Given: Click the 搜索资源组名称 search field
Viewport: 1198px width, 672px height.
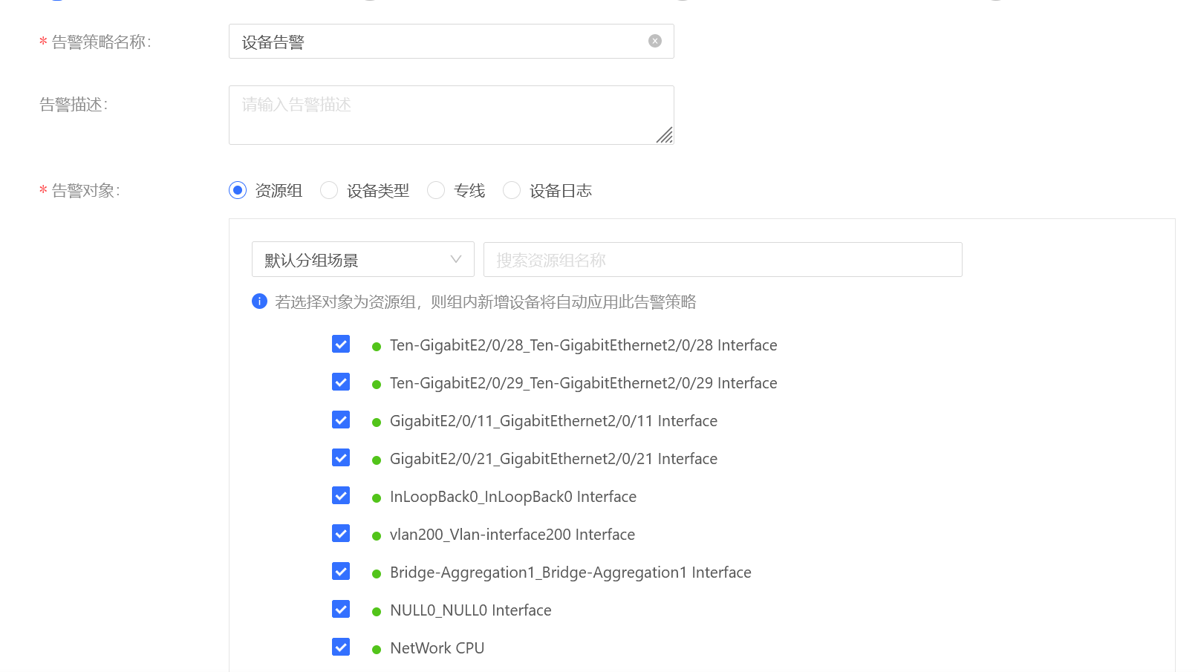Looking at the screenshot, I should [722, 260].
